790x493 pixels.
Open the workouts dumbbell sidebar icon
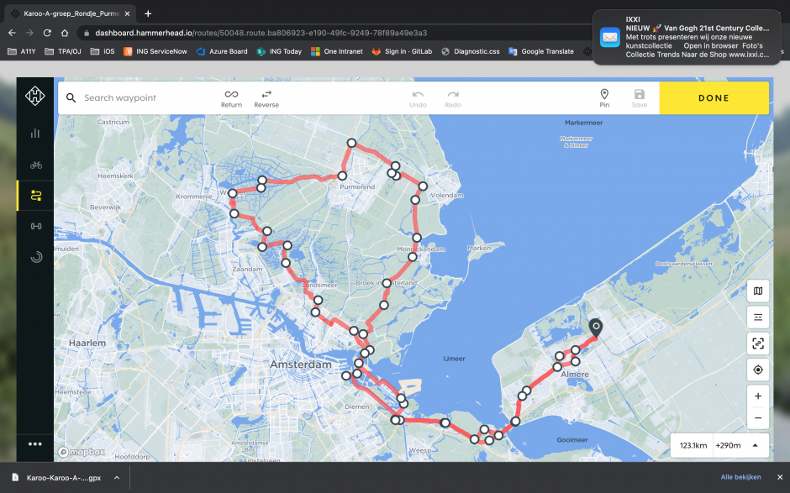(36, 226)
